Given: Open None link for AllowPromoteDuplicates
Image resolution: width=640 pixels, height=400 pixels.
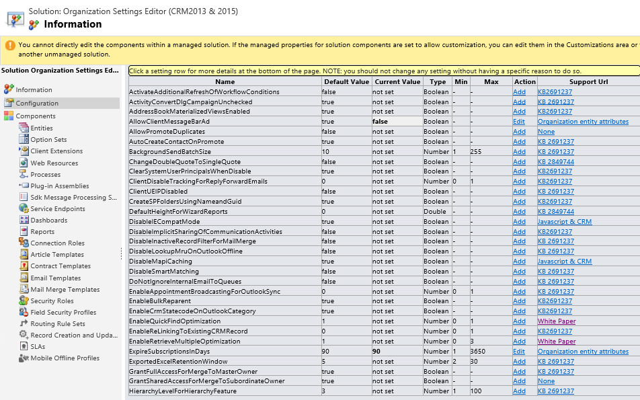Looking at the screenshot, I should 546,132.
